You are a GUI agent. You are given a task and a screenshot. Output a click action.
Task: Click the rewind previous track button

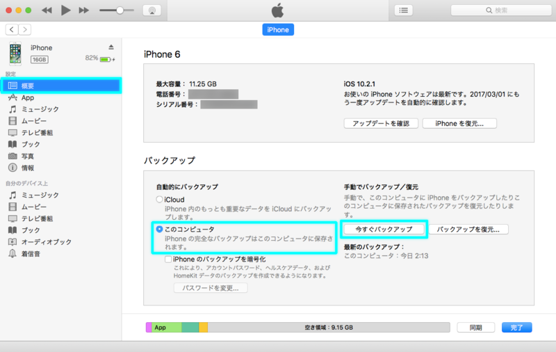[x=47, y=10]
